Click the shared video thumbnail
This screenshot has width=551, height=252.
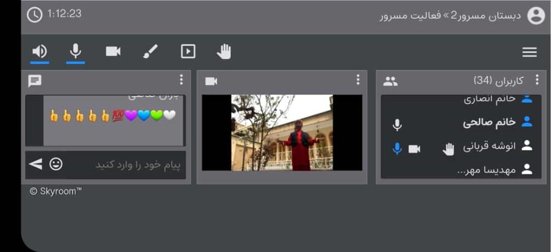point(282,132)
